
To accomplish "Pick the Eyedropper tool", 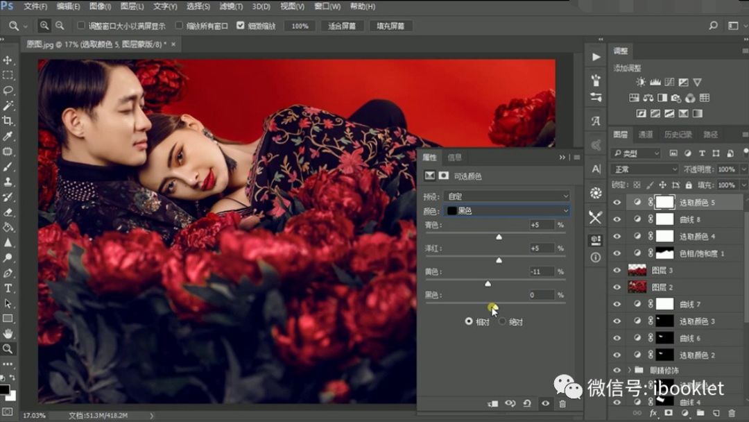I will coord(8,136).
